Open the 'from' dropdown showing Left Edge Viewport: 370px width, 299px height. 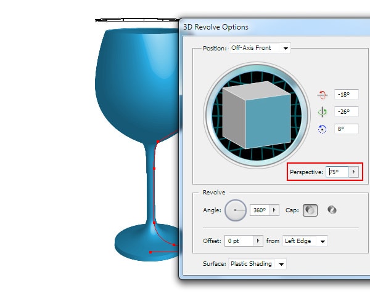click(x=305, y=241)
